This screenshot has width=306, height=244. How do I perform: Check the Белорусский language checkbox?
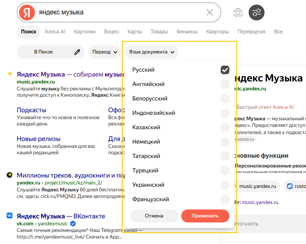coord(225,99)
